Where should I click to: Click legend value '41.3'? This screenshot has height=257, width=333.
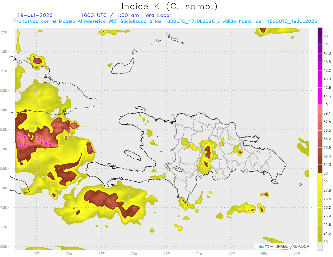[x=327, y=96]
